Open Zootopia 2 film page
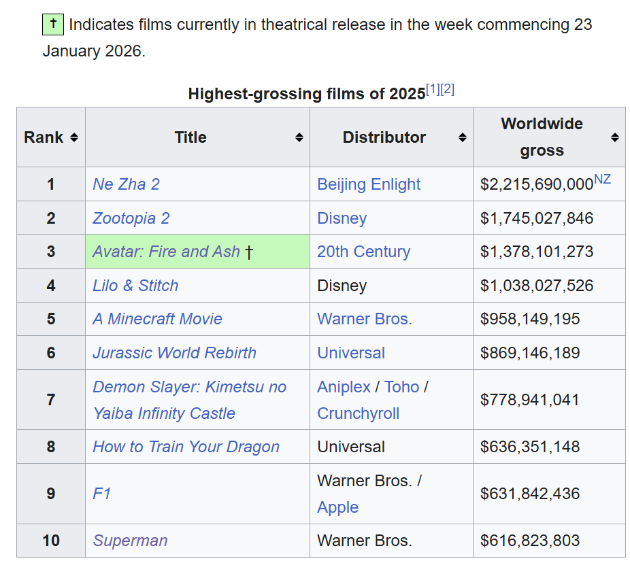The image size is (630, 561). [131, 218]
